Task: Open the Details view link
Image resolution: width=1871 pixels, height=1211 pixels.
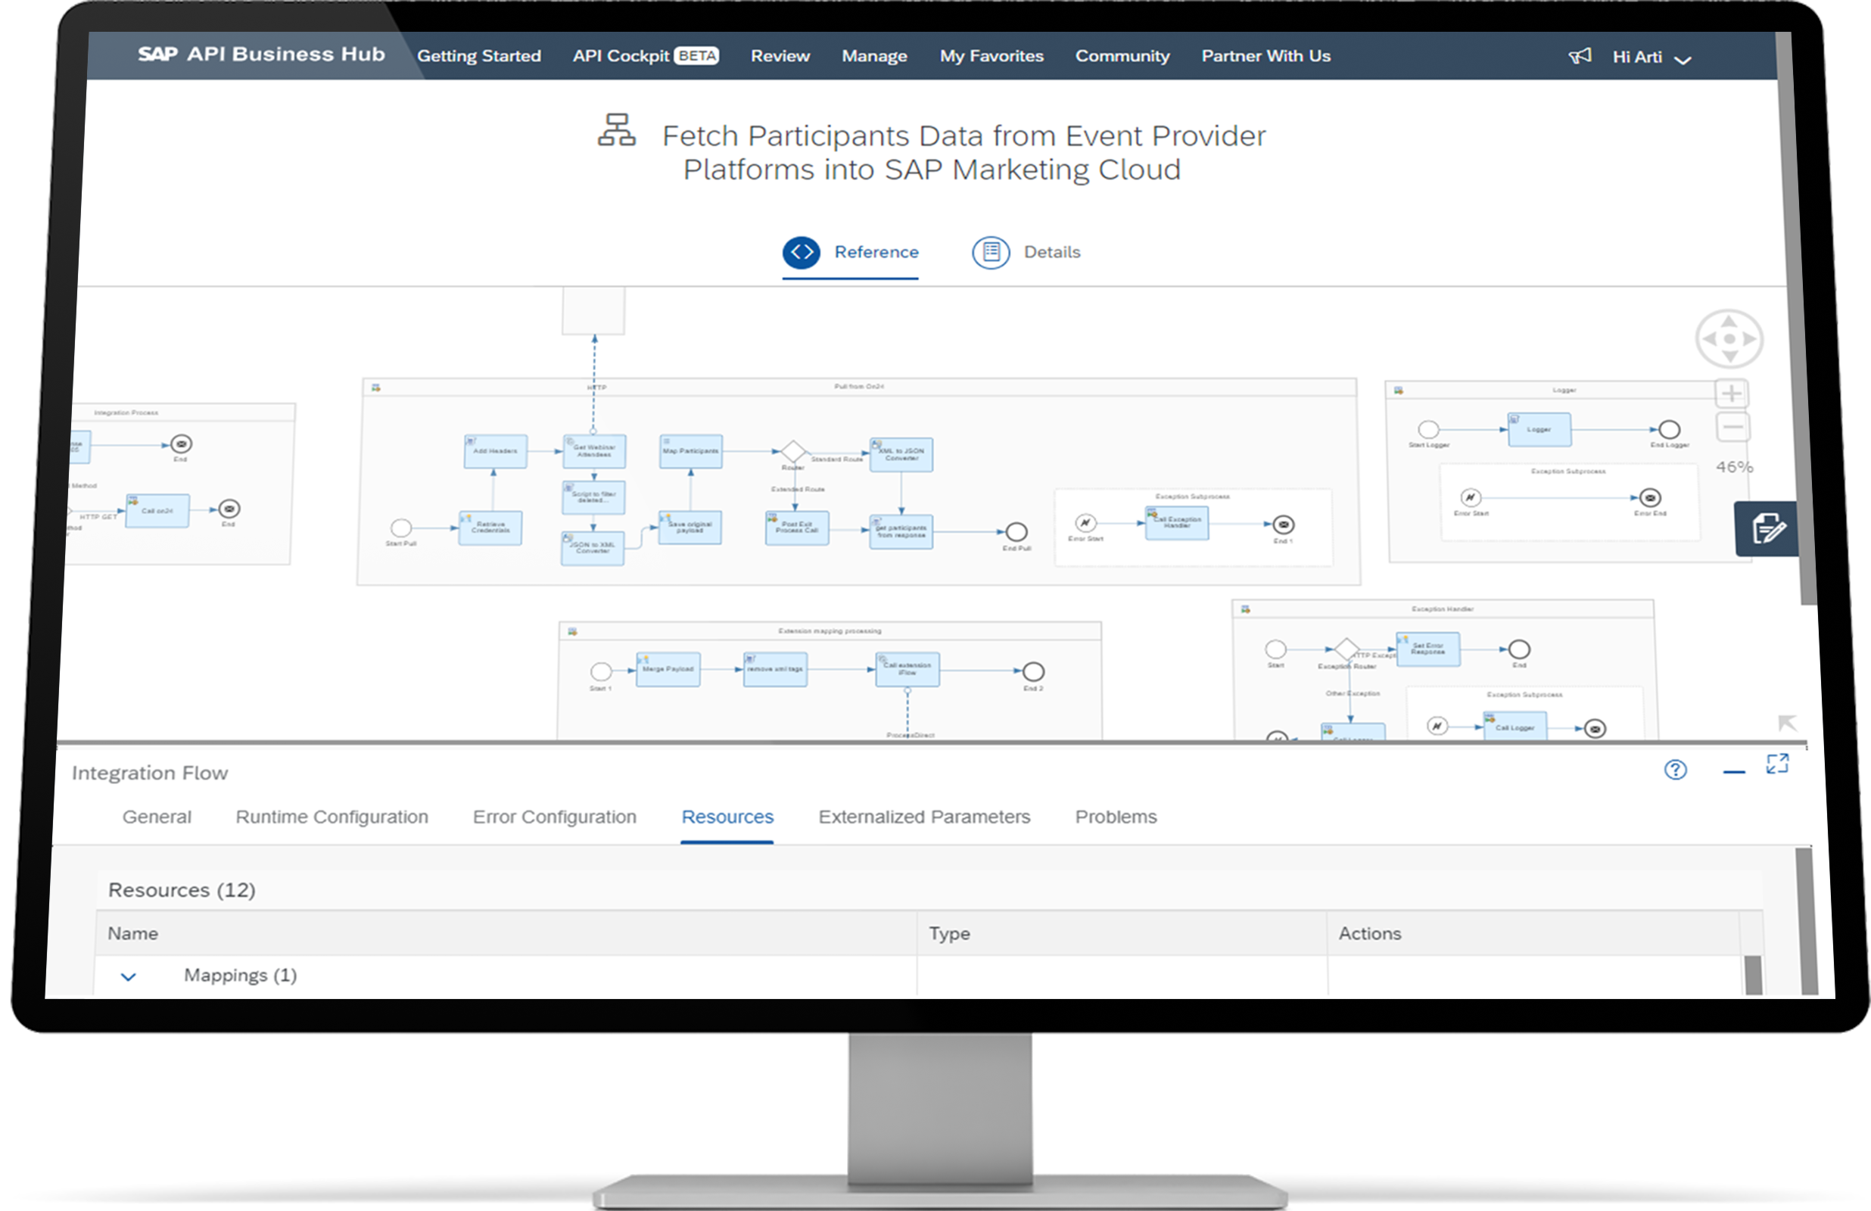Action: [x=1051, y=253]
